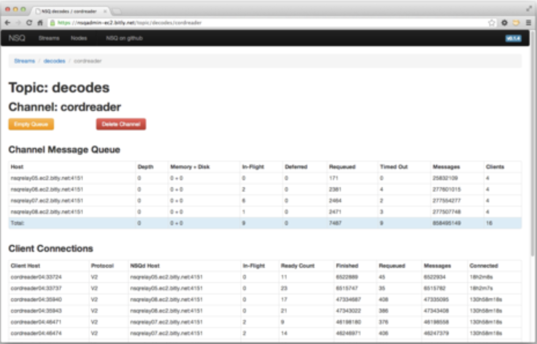Click the Topic: decodes heading
This screenshot has height=344, width=537.
pyautogui.click(x=59, y=88)
